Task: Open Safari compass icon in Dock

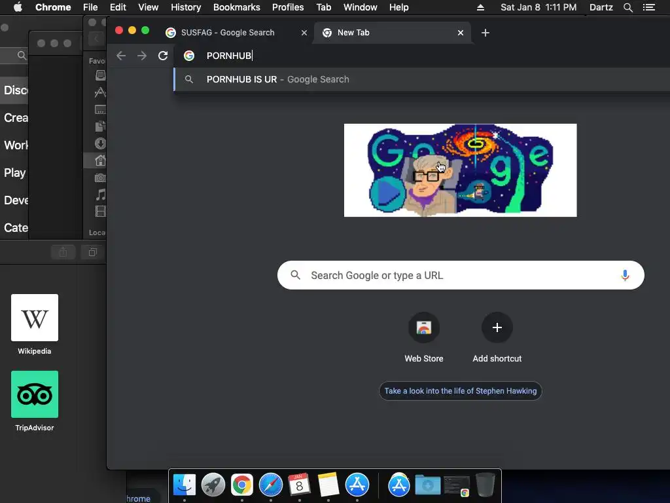Action: point(271,485)
